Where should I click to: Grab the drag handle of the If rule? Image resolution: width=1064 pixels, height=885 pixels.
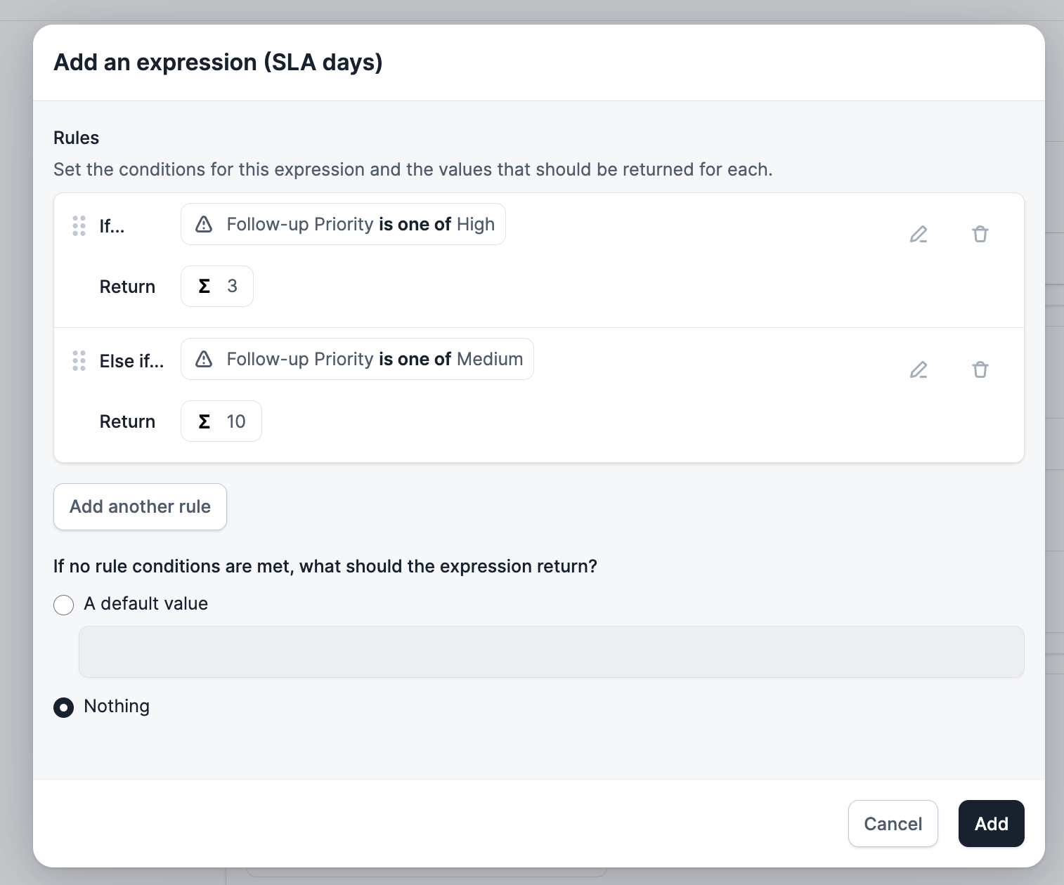(x=79, y=225)
